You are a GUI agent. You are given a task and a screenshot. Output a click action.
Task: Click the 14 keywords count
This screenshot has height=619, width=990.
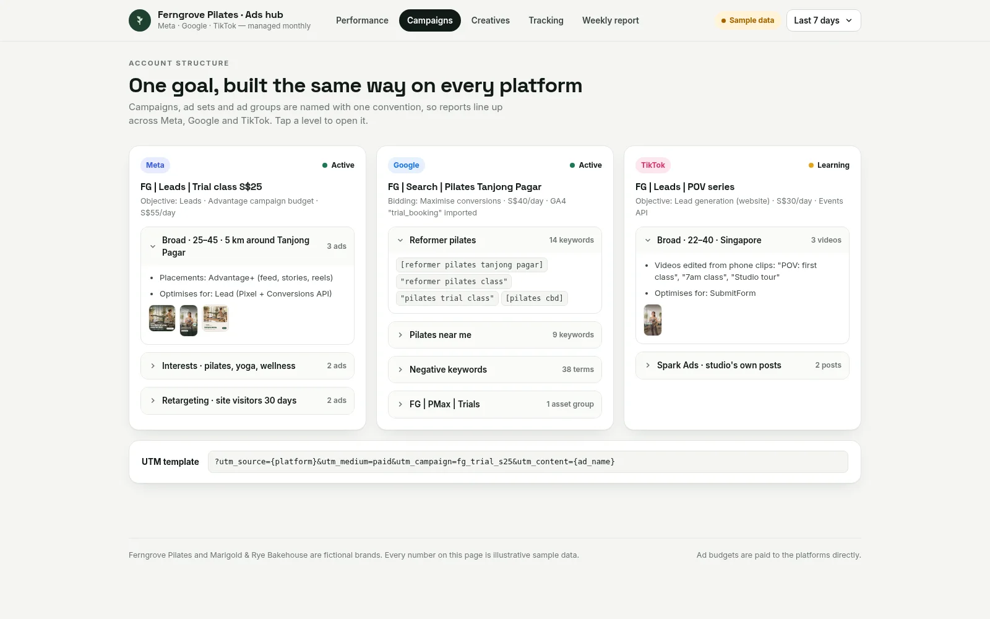click(x=571, y=240)
